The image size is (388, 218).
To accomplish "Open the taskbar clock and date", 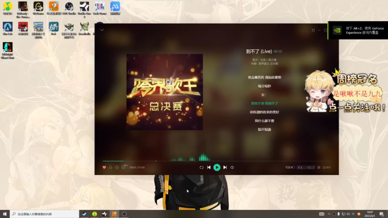I will (370, 214).
